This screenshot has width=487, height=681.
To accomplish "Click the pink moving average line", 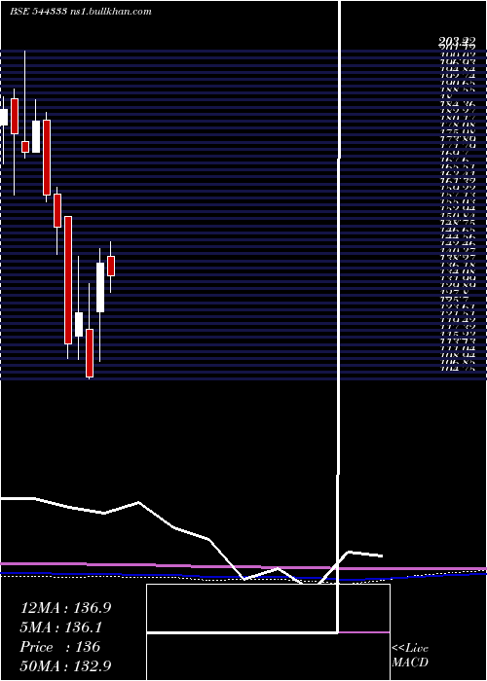I will (243, 566).
